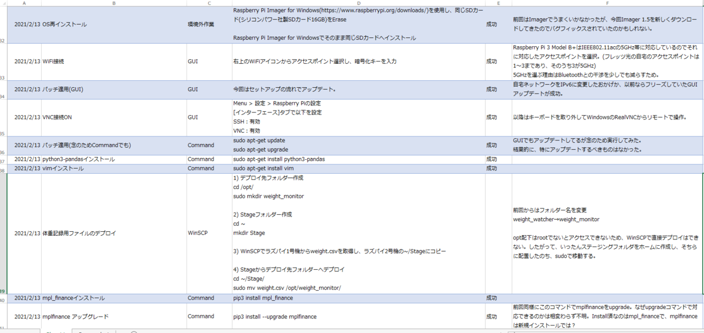Select row 38 header

click(3, 169)
